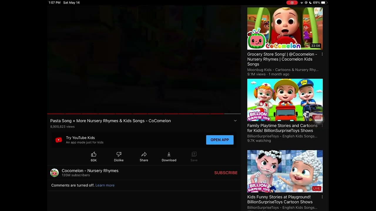The width and height of the screenshot is (376, 211).
Task: Open Family Playtime Stories live thumbnail
Action: [x=285, y=100]
